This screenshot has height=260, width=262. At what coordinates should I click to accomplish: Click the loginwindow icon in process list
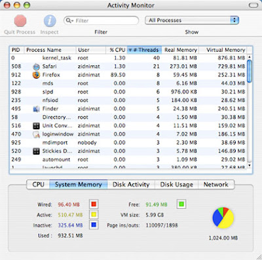[36, 135]
